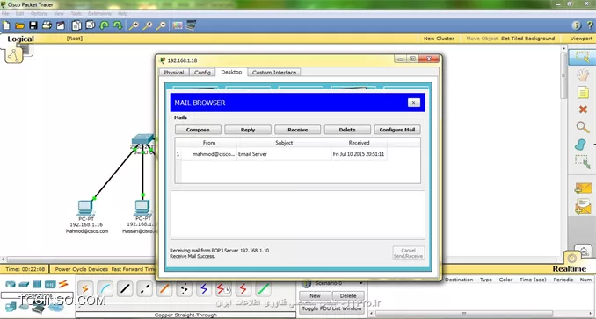Viewport: 596px width, 319px height.
Task: Choose the Select tool in right toolbar
Action: 582,57
